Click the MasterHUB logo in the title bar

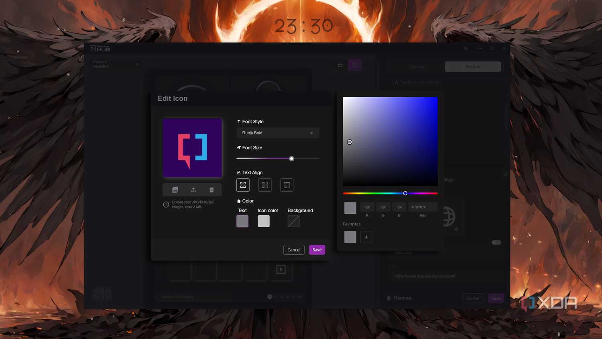coord(100,49)
